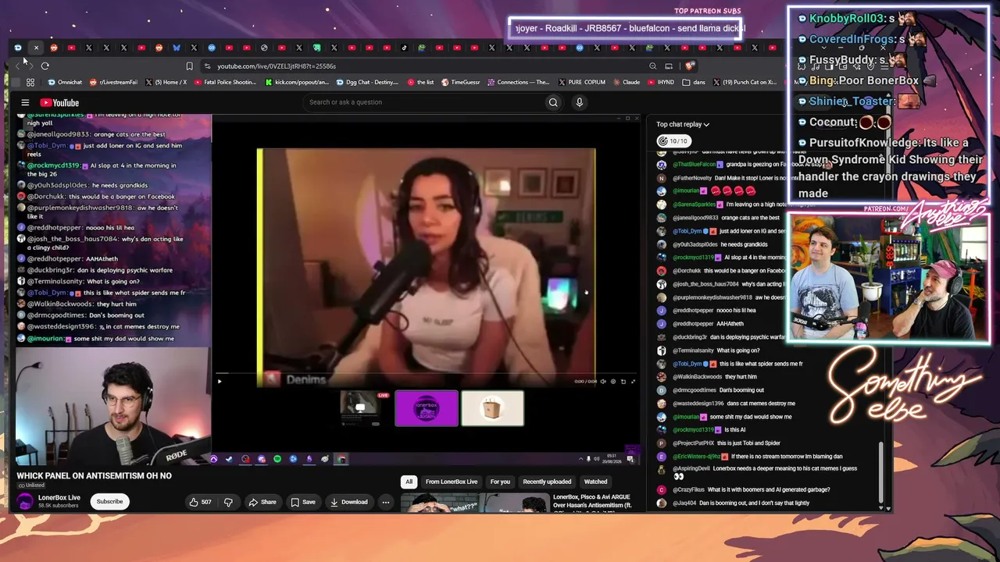Screen dimensions: 1000x562
Task: Open TimeGuessr bookmark
Action: point(461,82)
